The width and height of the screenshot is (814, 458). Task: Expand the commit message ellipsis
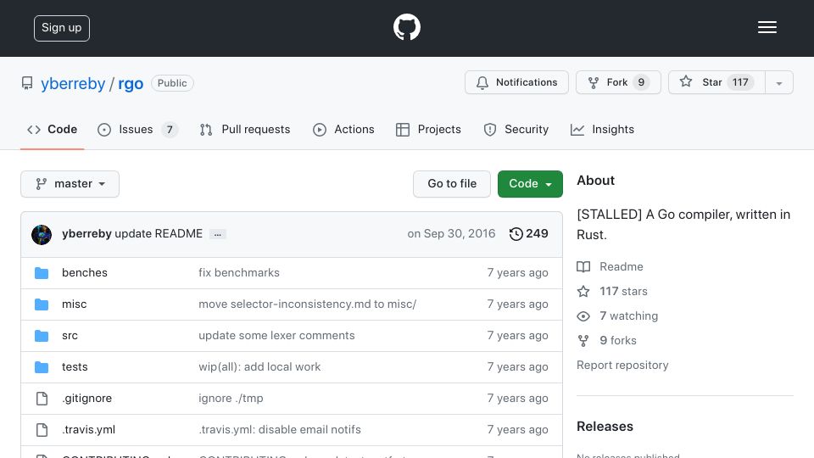[x=218, y=234]
